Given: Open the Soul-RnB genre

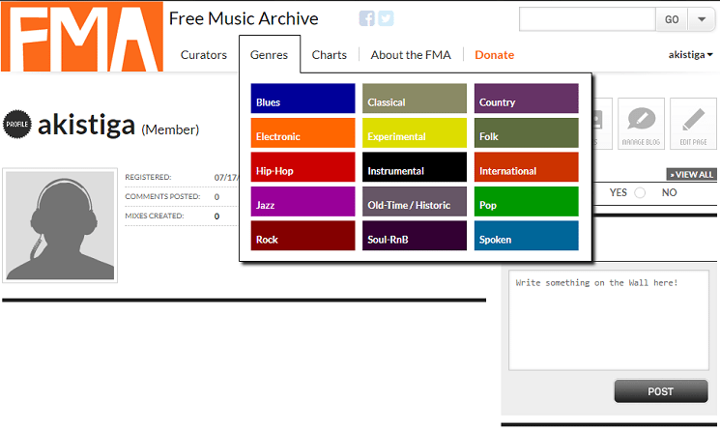Looking at the screenshot, I should coord(415,236).
